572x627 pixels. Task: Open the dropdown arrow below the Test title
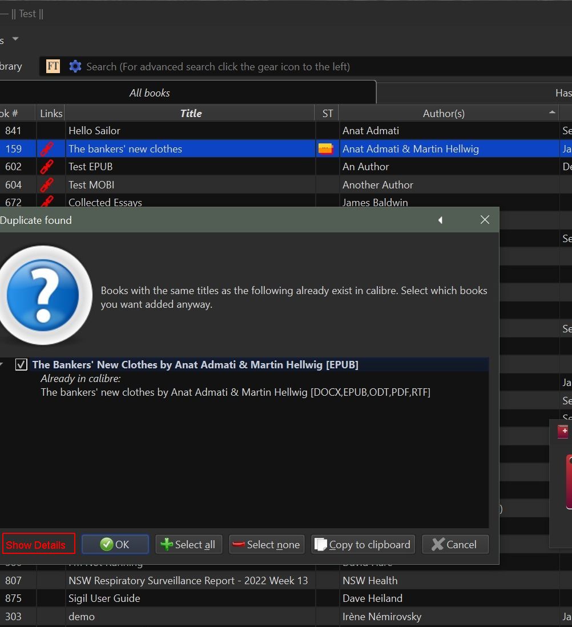[x=15, y=39]
